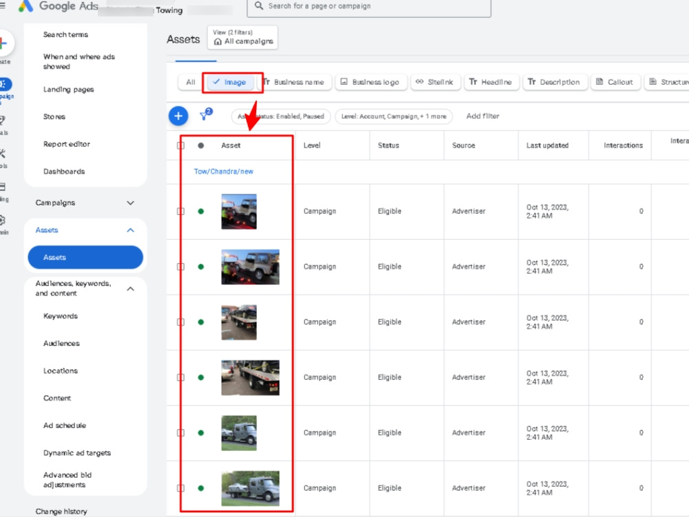This screenshot has height=517, width=689.
Task: Click the search magnifier icon
Action: point(259,6)
